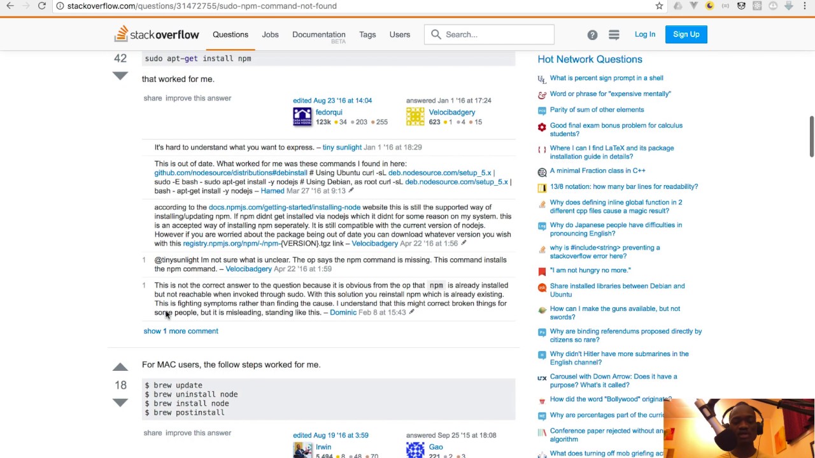Click the Stack Overflow logo
This screenshot has width=815, height=458.
(x=157, y=34)
